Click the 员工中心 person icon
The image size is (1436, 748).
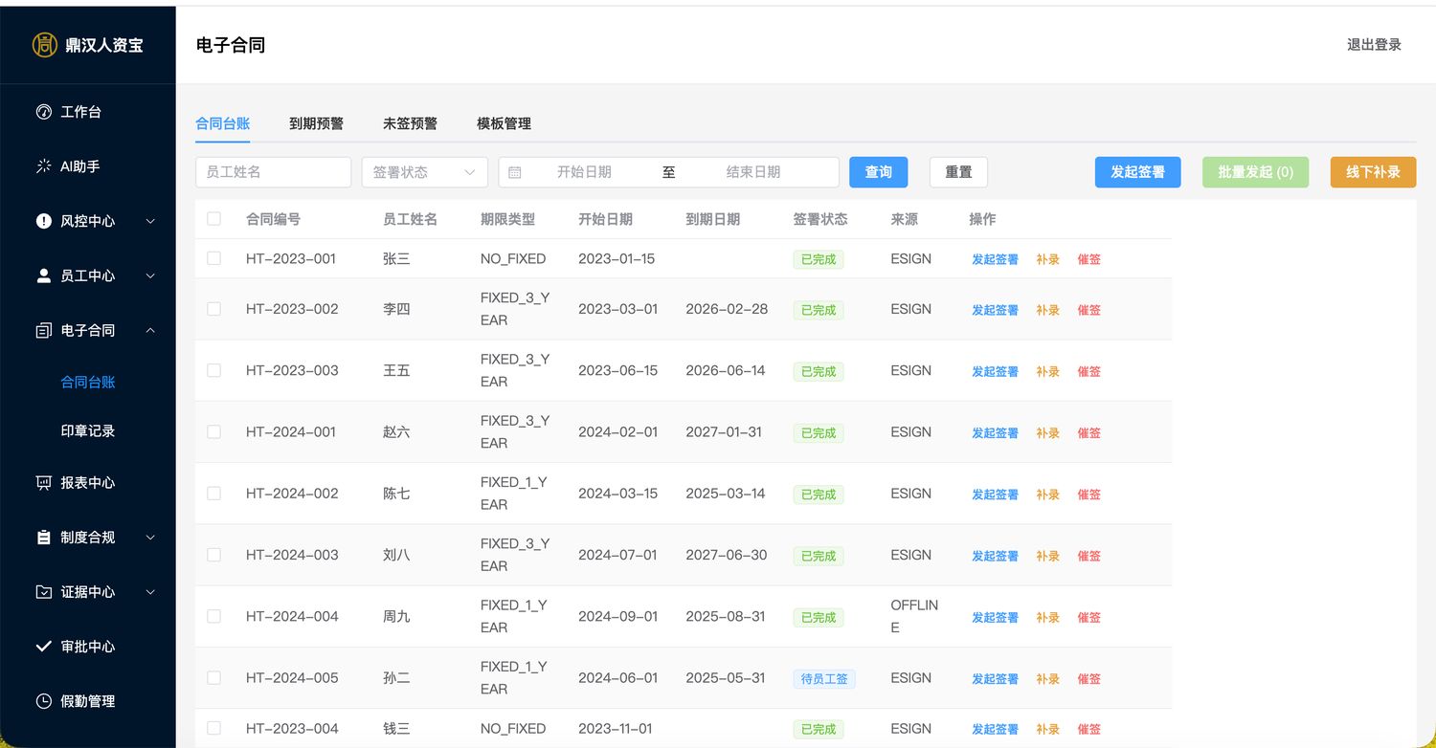point(43,275)
